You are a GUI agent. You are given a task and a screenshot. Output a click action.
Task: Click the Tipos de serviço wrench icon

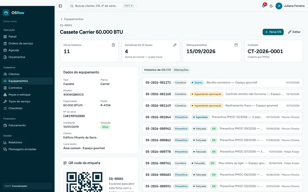click(x=5, y=101)
